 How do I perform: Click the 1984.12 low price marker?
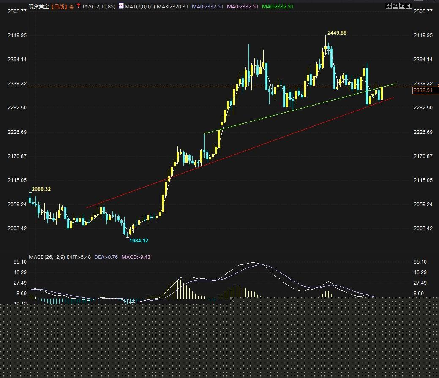pos(139,240)
